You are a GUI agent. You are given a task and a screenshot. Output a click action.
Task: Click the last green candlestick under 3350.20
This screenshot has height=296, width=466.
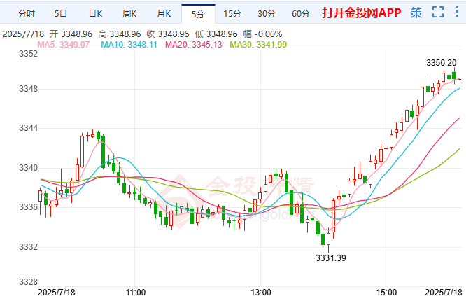tap(454, 76)
